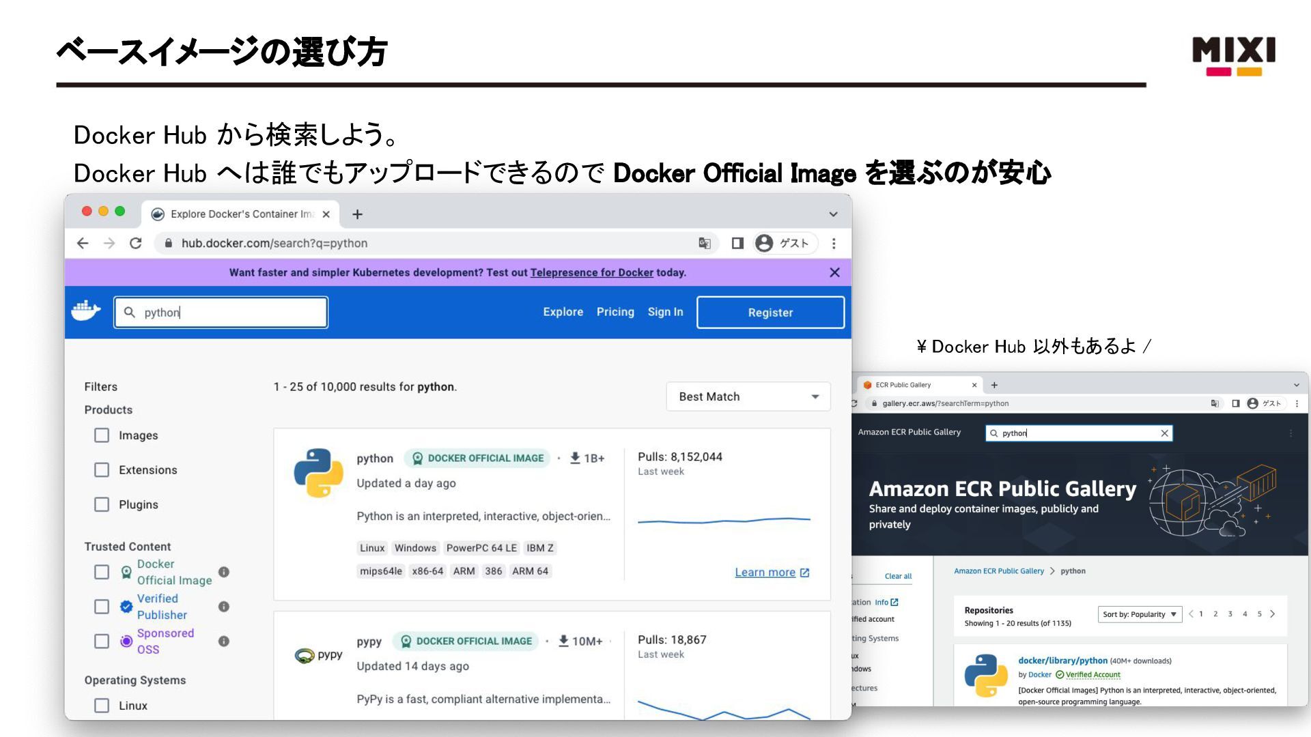Open the docker/library/python repository link
The height and width of the screenshot is (737, 1311).
point(1062,661)
